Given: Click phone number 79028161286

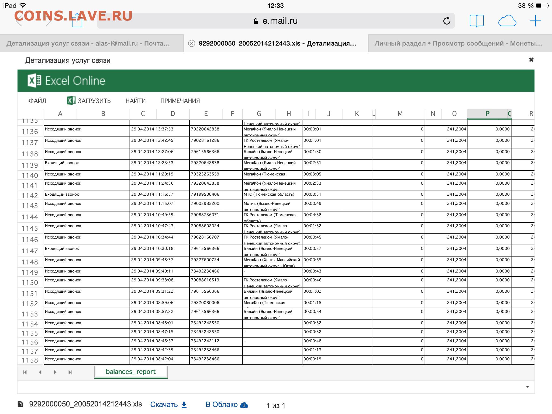Looking at the screenshot, I should coord(205,140).
